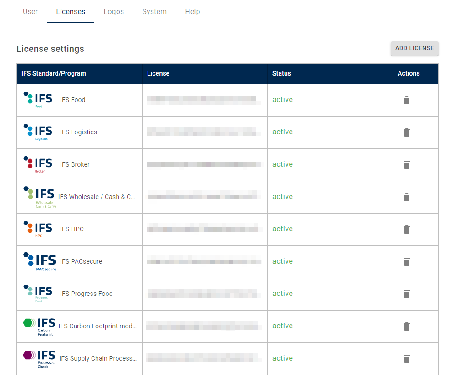Click the IFS Processes Check logo
The image size is (455, 382).
(39, 359)
